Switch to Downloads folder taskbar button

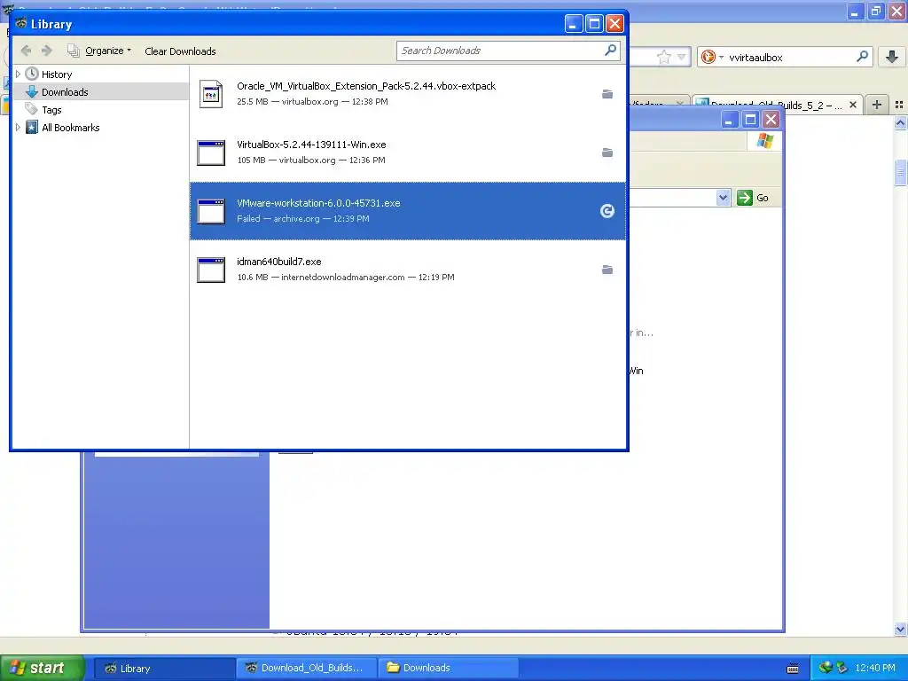[x=449, y=668]
